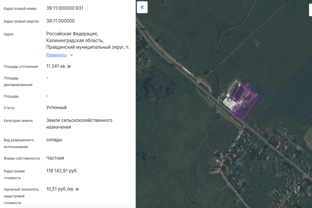Click the status value Учтенный
The image size is (312, 208).
[x=57, y=107]
